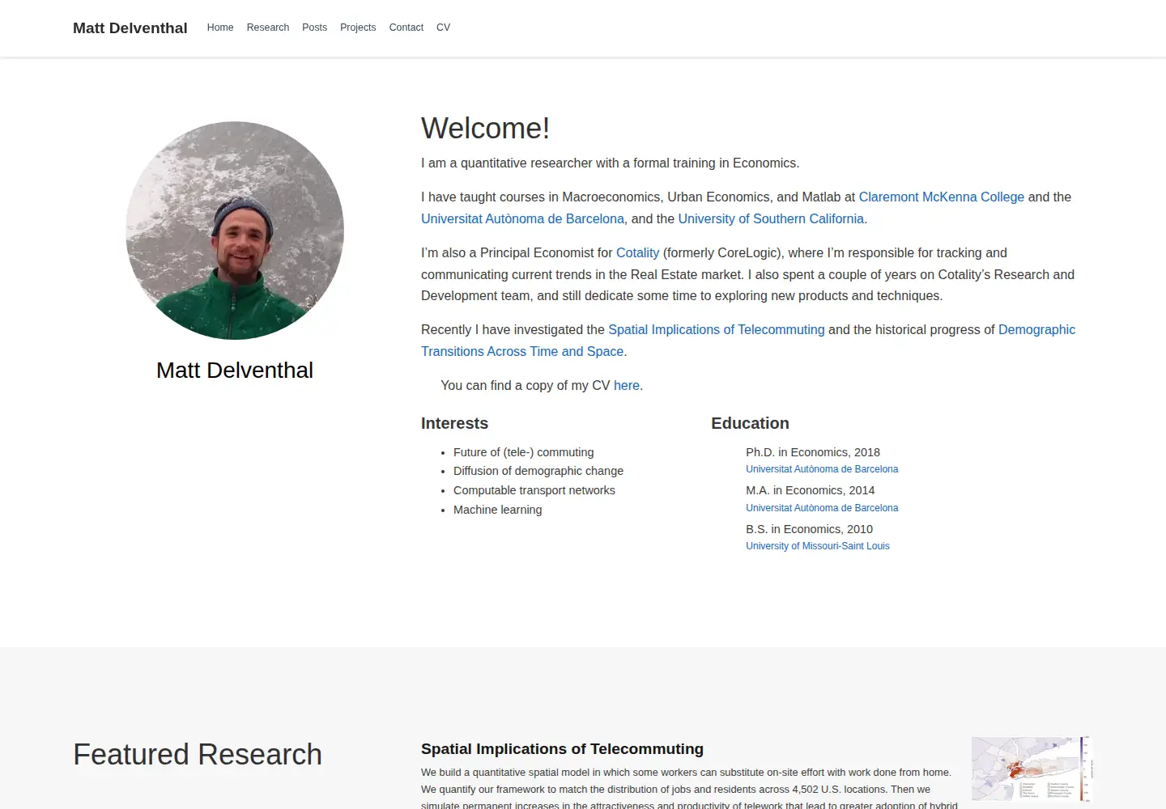This screenshot has height=809, width=1166.
Task: Open CV from the top navigation
Action: pyautogui.click(x=443, y=28)
